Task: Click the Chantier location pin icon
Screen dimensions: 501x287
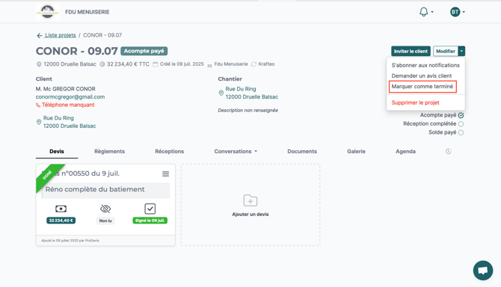Action: coord(221,93)
